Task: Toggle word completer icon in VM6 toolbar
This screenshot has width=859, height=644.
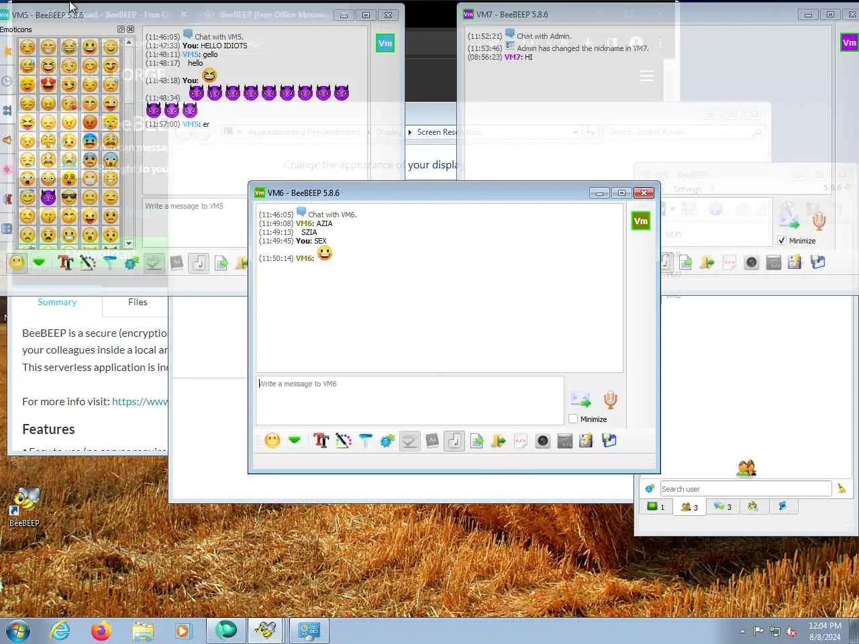Action: (432, 441)
